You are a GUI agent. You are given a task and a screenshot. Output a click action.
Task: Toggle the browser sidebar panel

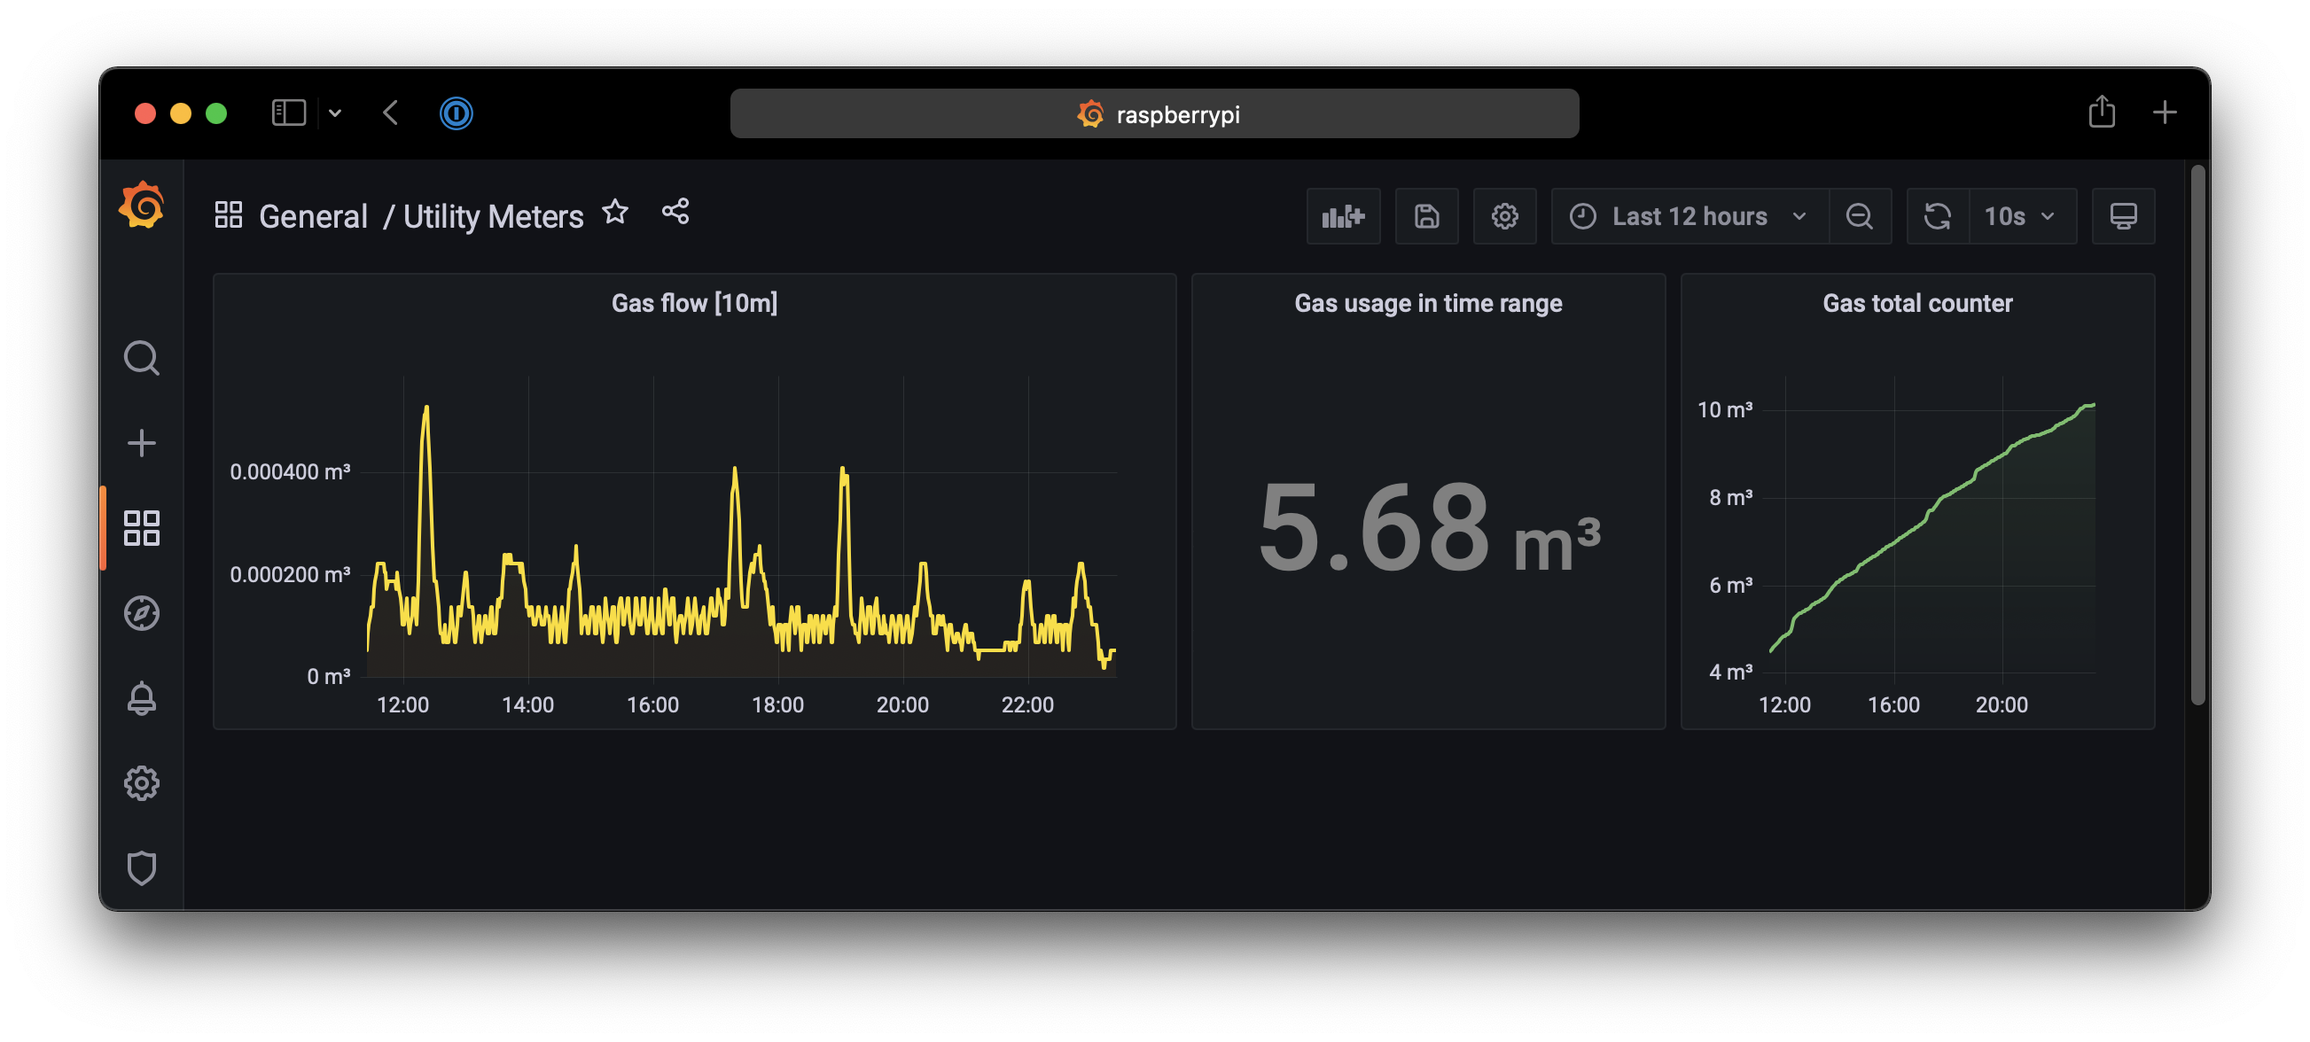pyautogui.click(x=289, y=113)
